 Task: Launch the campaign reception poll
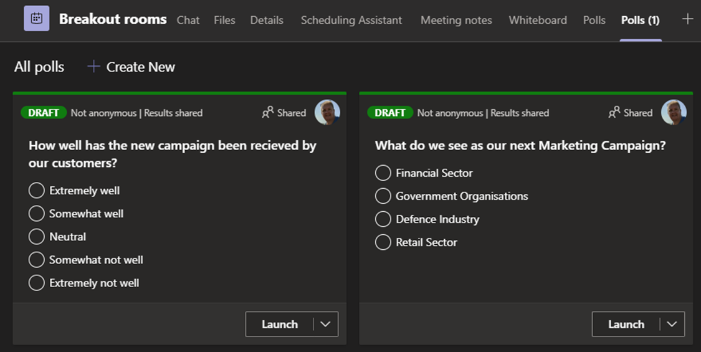coord(279,324)
